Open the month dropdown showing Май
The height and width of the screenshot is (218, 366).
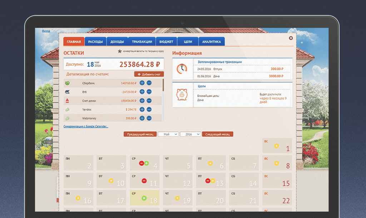[x=168, y=135]
